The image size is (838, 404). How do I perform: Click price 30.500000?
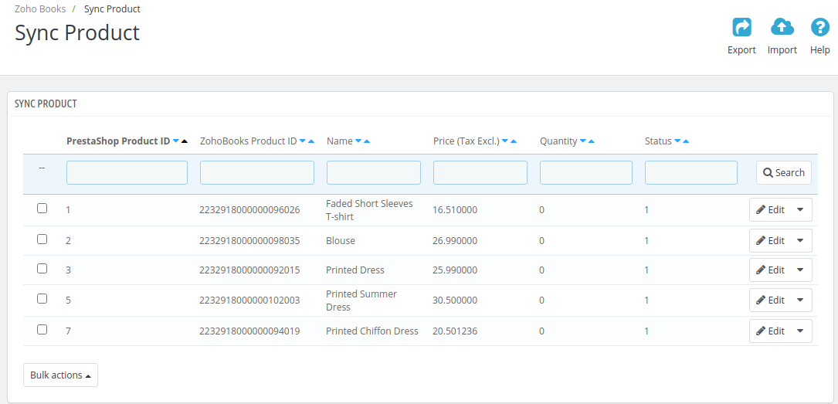point(455,300)
